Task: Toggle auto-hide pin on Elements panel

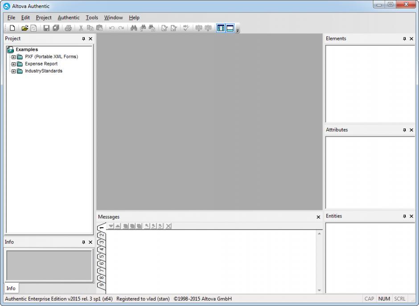Action: click(404, 39)
